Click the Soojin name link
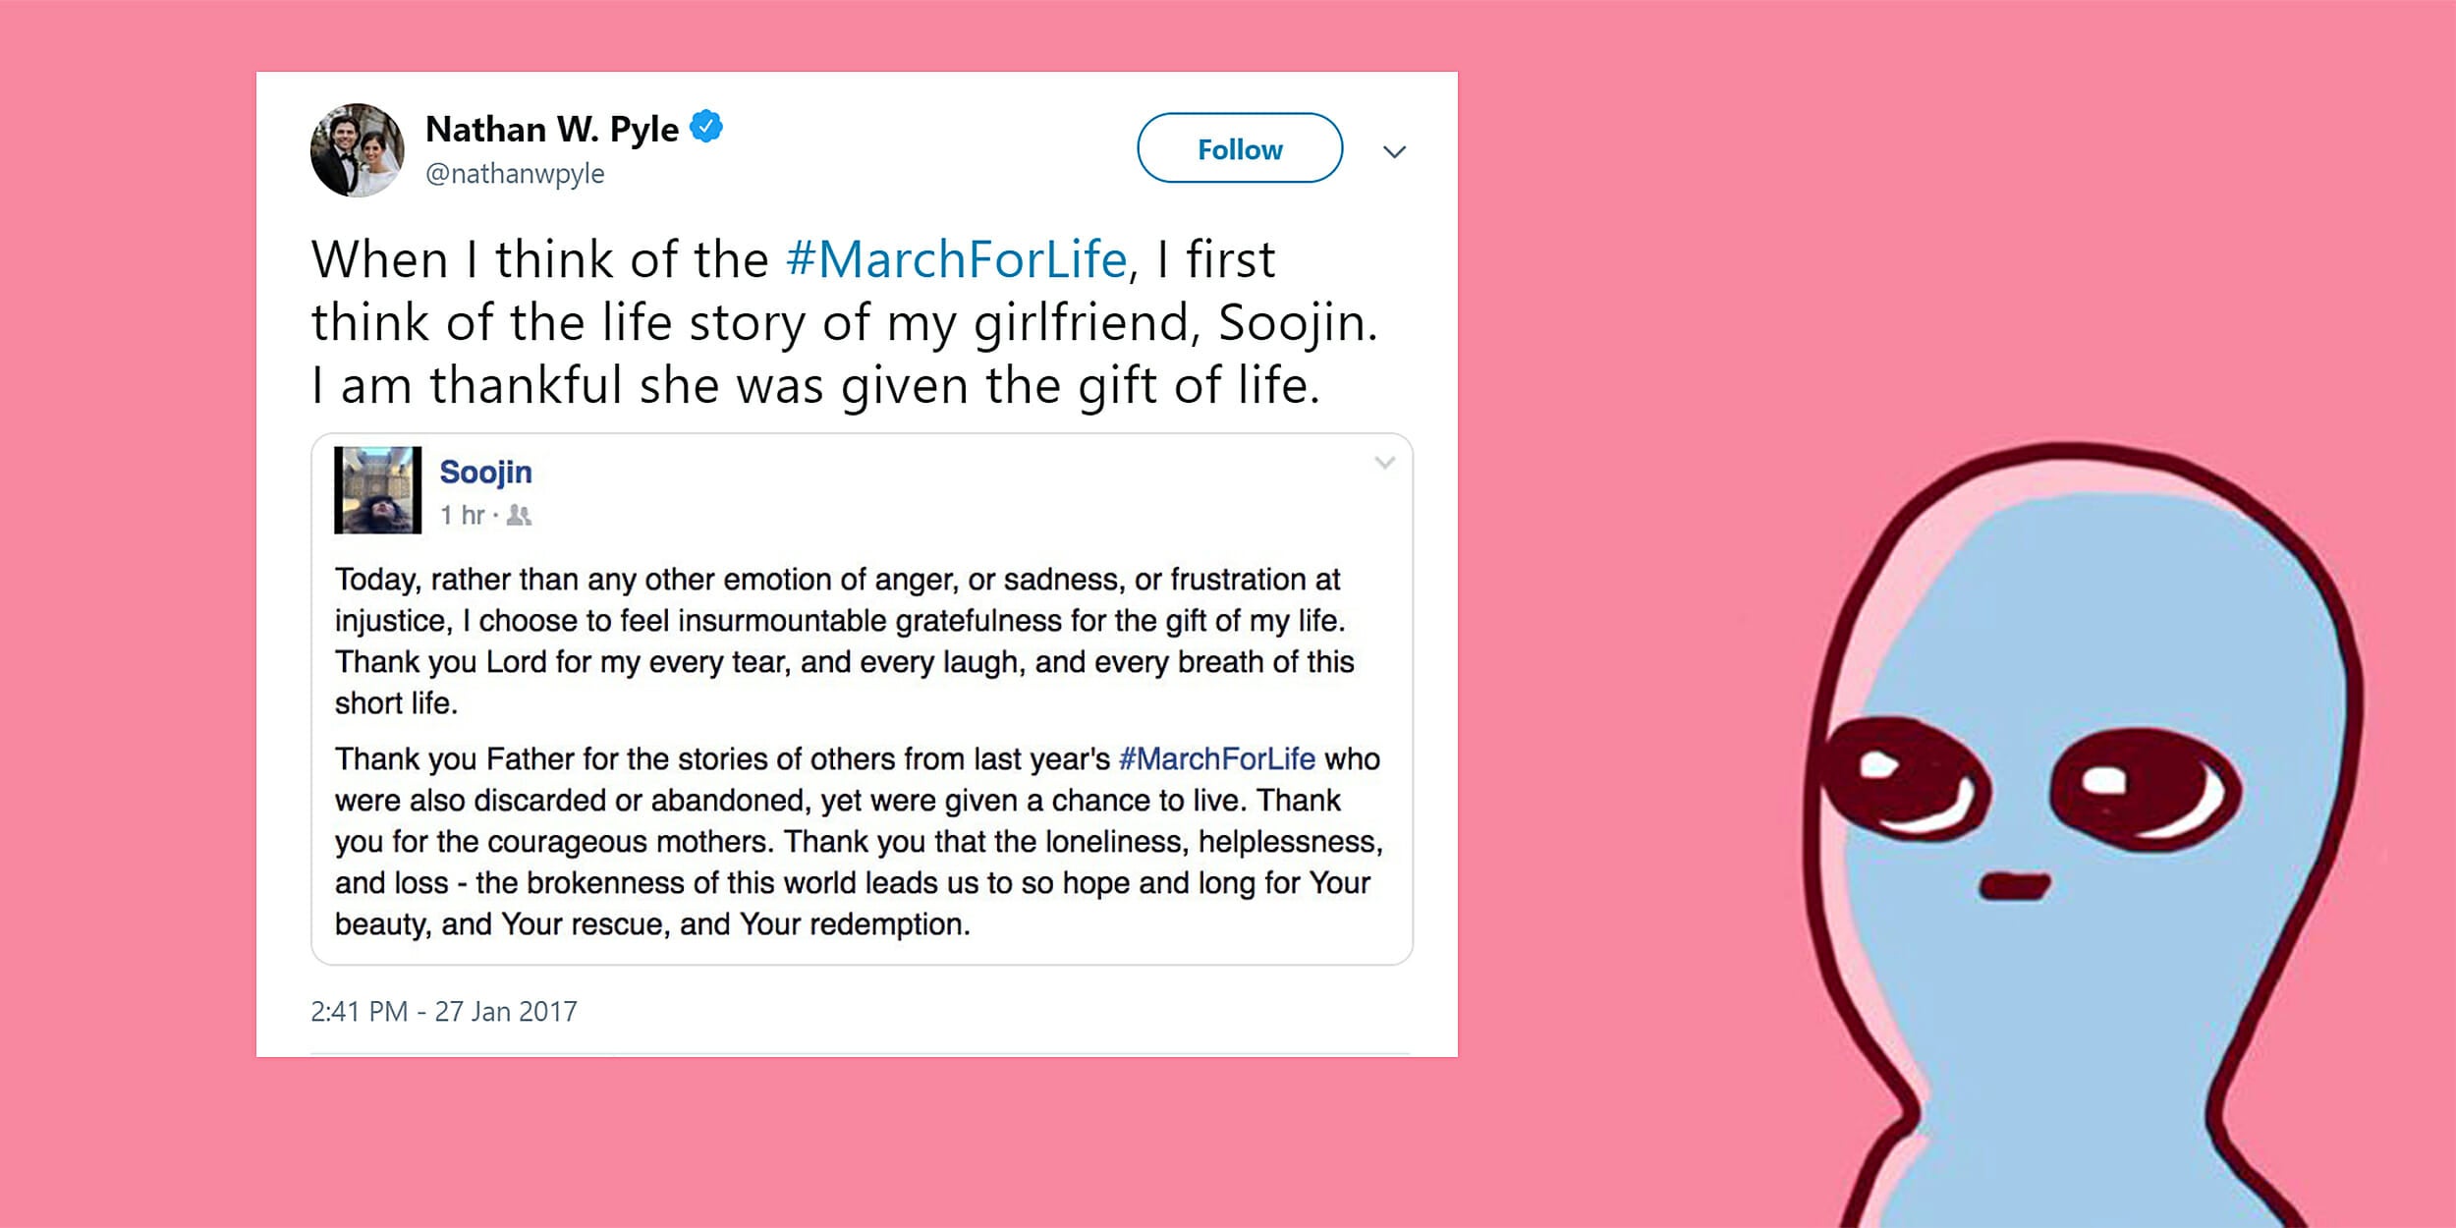 pyautogui.click(x=485, y=473)
